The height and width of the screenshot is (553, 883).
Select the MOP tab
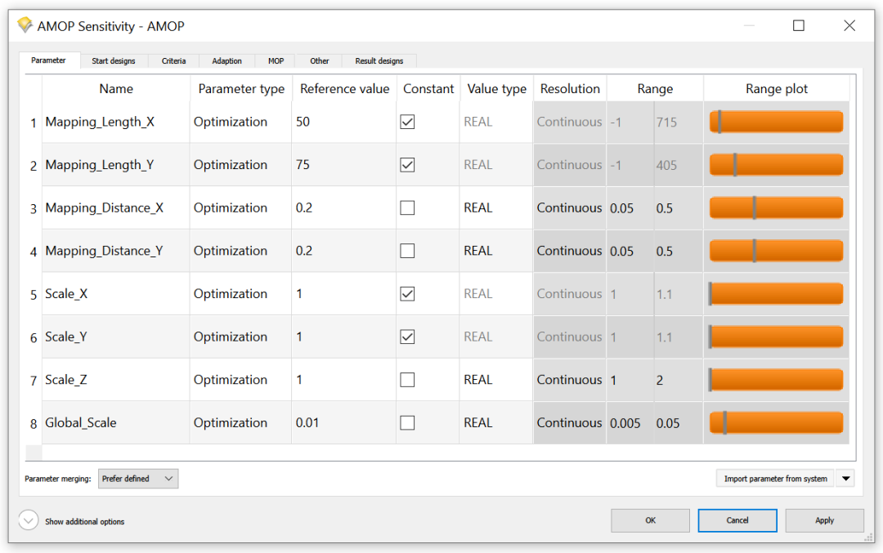[x=276, y=60]
